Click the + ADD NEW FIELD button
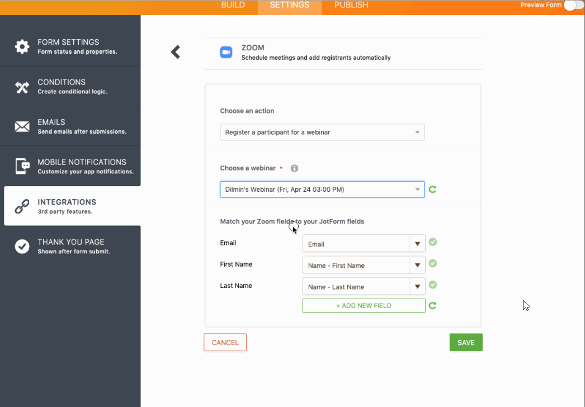 coord(364,306)
